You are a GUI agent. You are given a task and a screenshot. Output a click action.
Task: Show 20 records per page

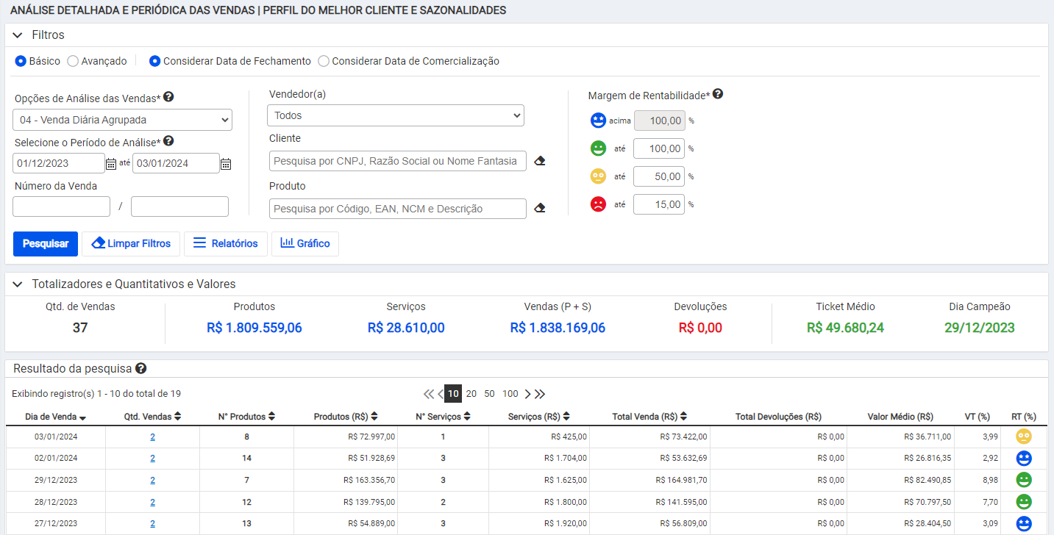tap(471, 394)
